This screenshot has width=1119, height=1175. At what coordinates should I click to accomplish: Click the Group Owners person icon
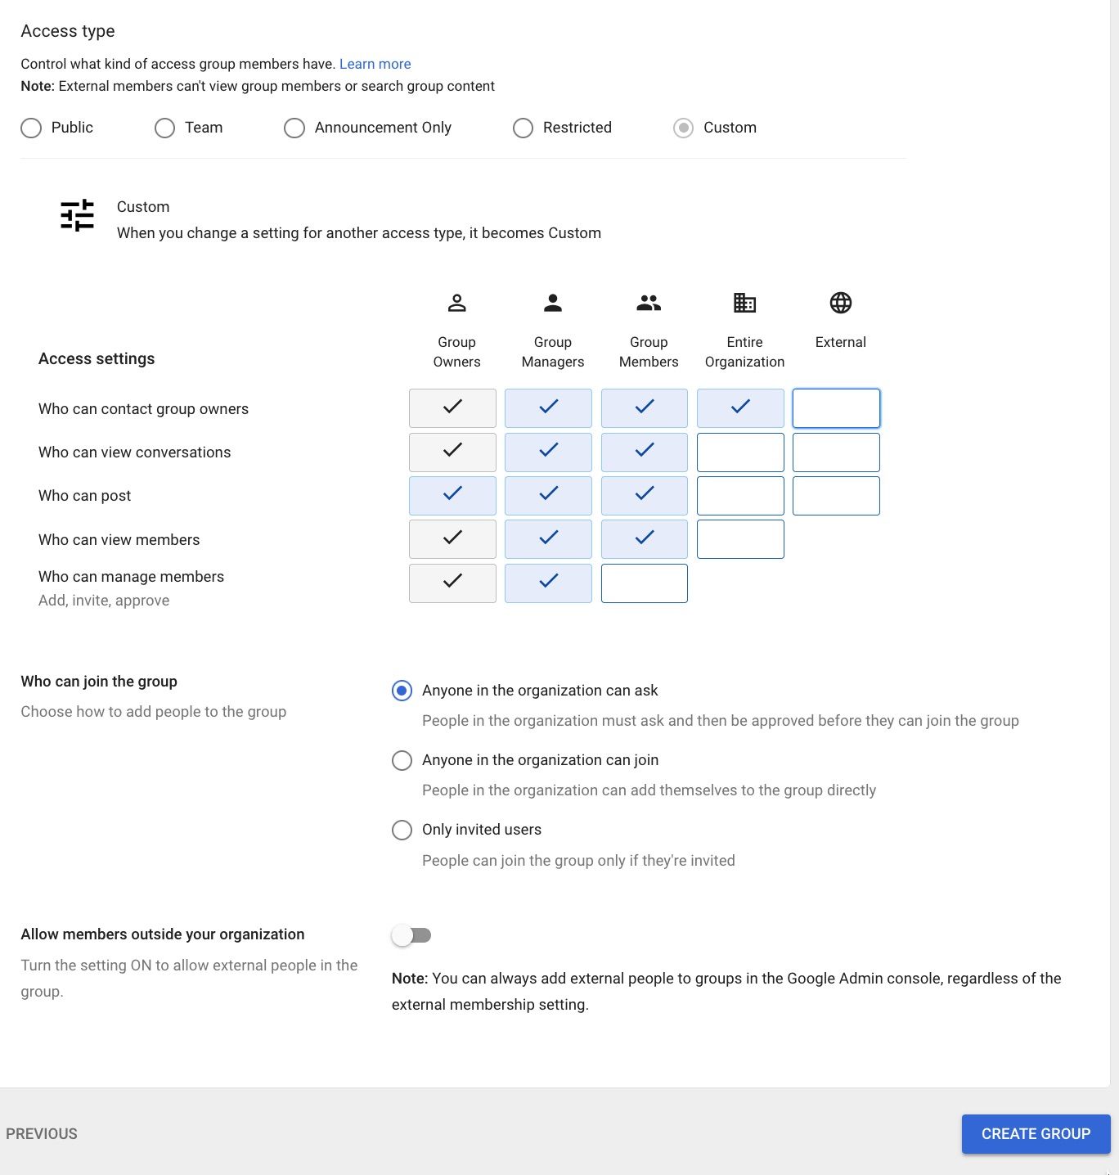[x=456, y=304]
